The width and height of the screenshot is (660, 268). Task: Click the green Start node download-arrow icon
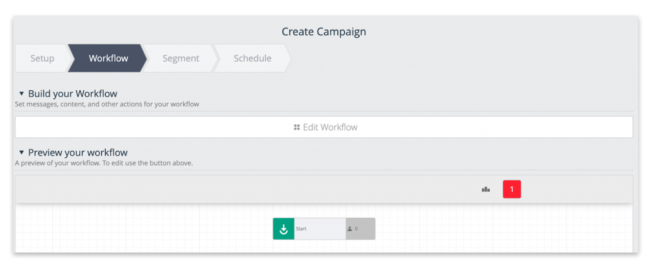(284, 229)
